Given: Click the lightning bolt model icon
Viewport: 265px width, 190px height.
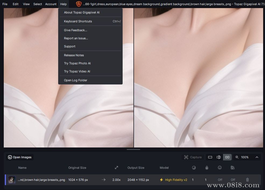Looking at the screenshot, I should click(x=161, y=180).
